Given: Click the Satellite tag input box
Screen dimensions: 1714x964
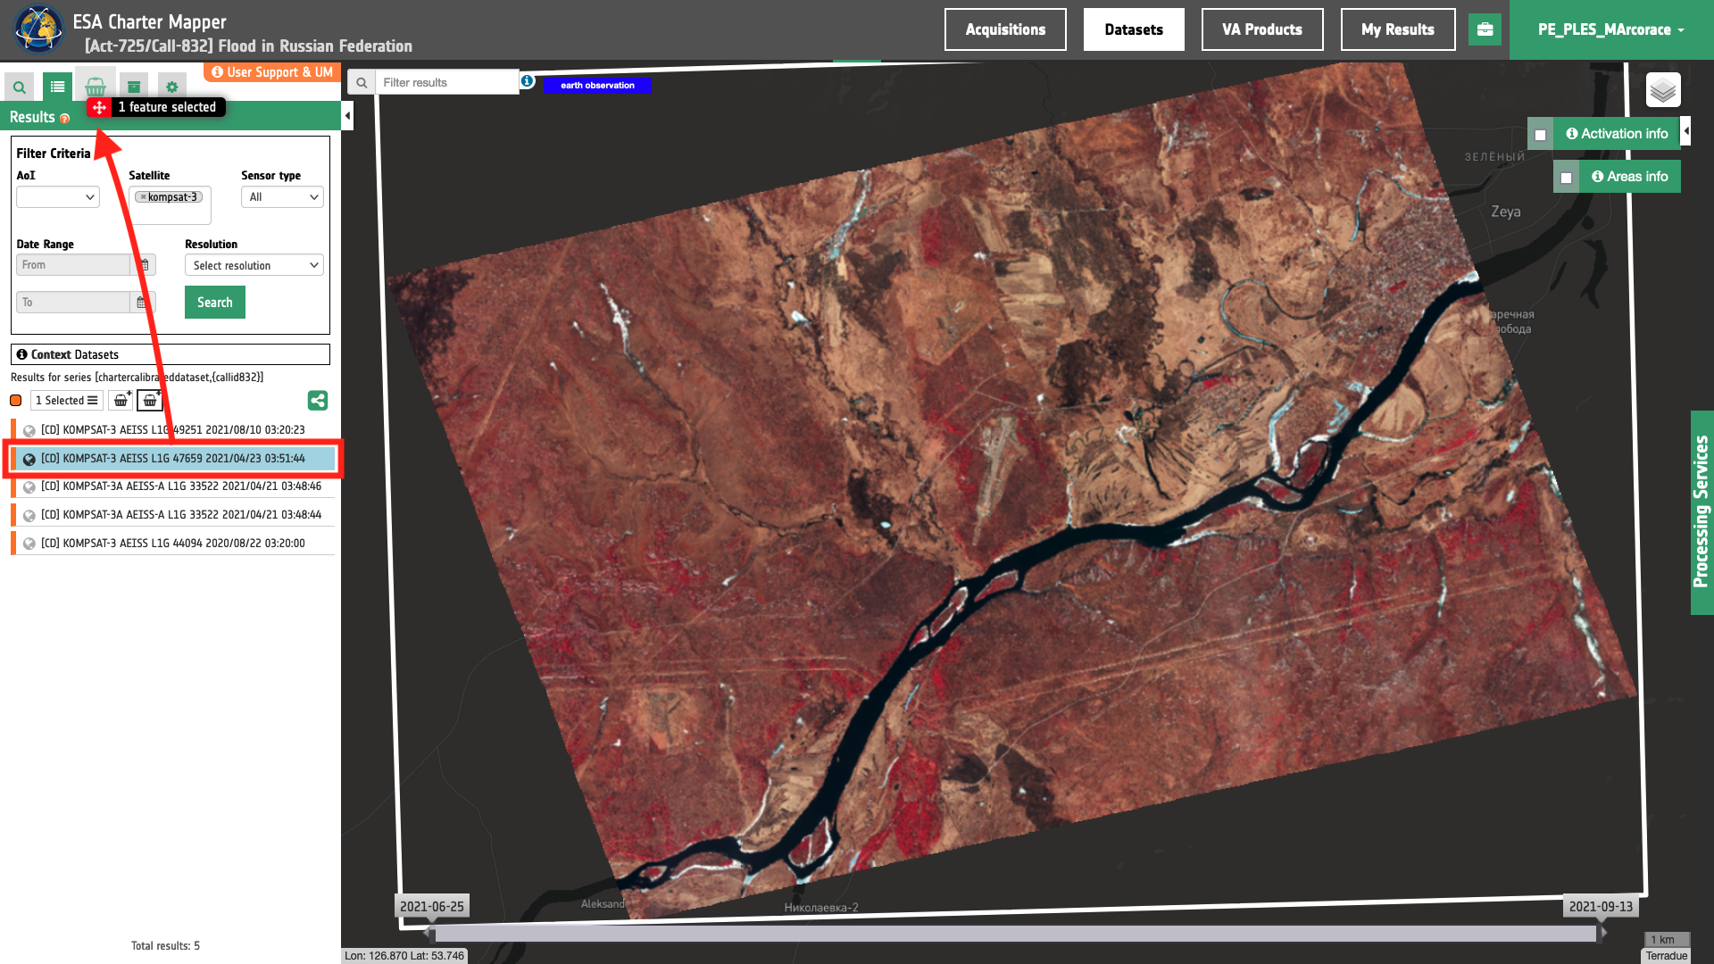Looking at the screenshot, I should (171, 205).
